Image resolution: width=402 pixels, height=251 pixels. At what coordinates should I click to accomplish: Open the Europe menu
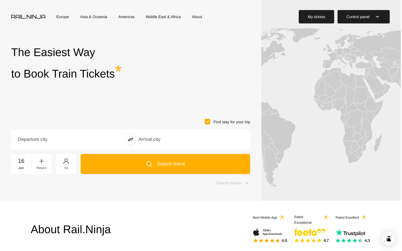click(x=63, y=17)
